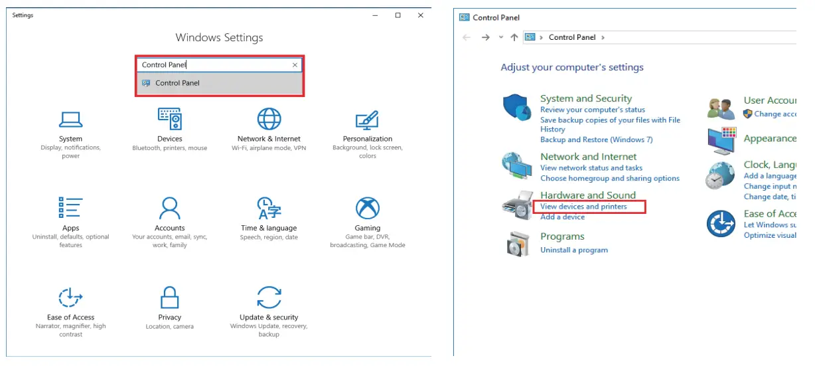Screen dimensions: 815x366
Task: Open Add a device link
Action: pyautogui.click(x=562, y=217)
